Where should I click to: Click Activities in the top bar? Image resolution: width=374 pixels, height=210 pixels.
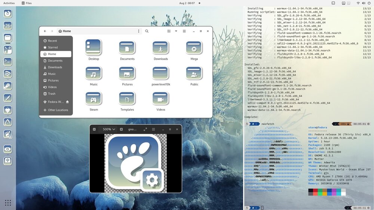(x=9, y=3)
